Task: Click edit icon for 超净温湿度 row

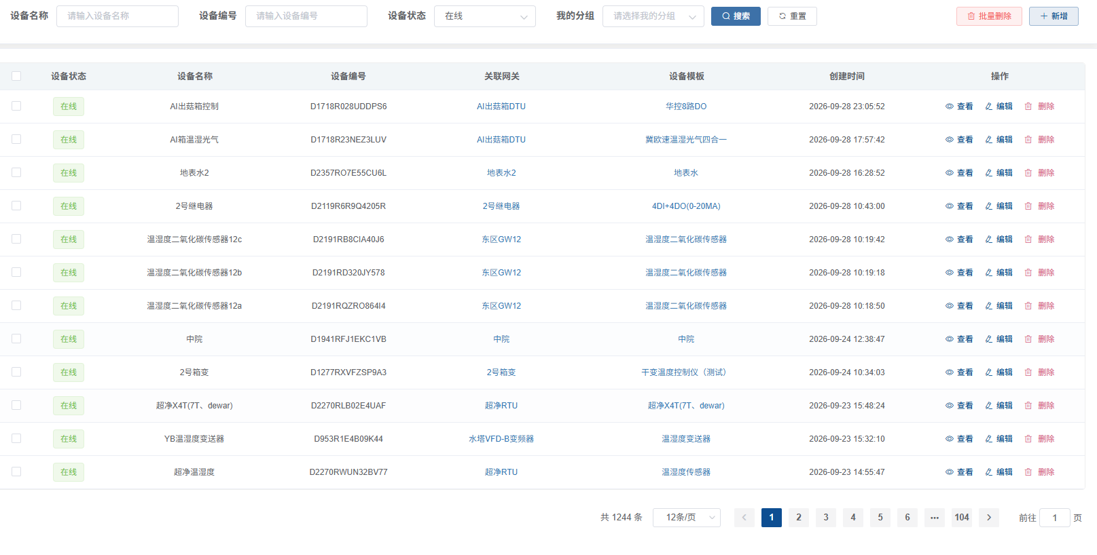Action: [989, 472]
